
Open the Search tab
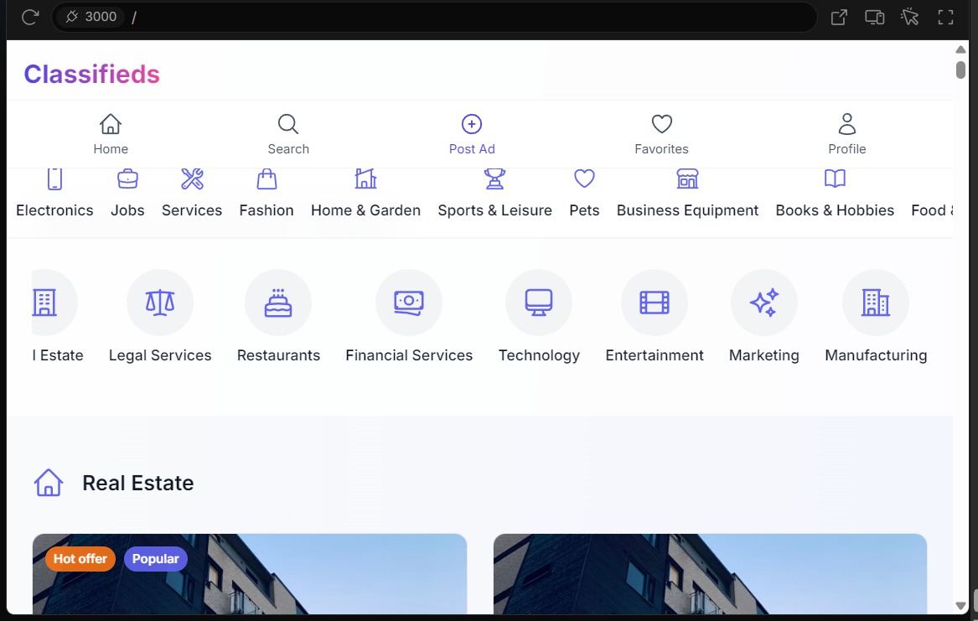click(x=288, y=135)
